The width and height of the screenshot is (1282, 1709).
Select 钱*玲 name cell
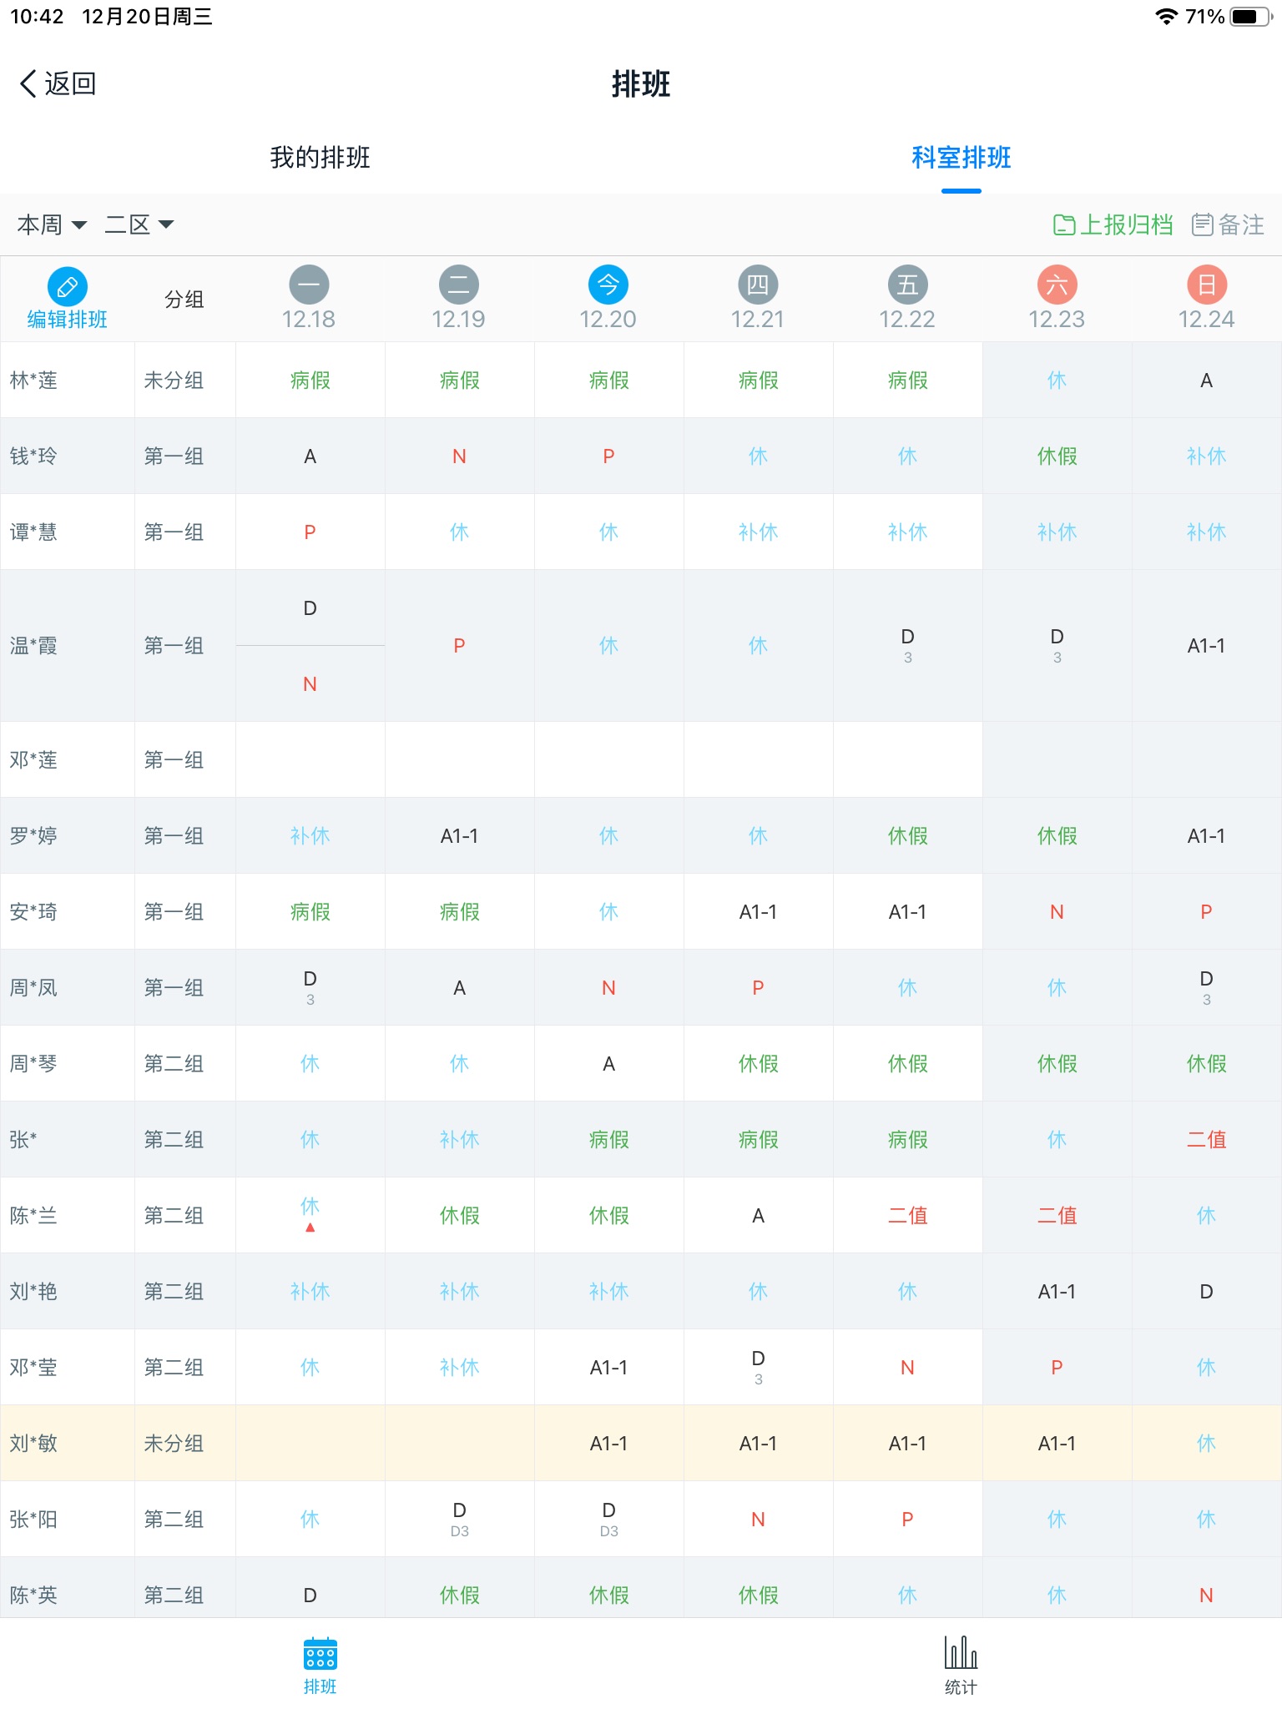tap(68, 456)
